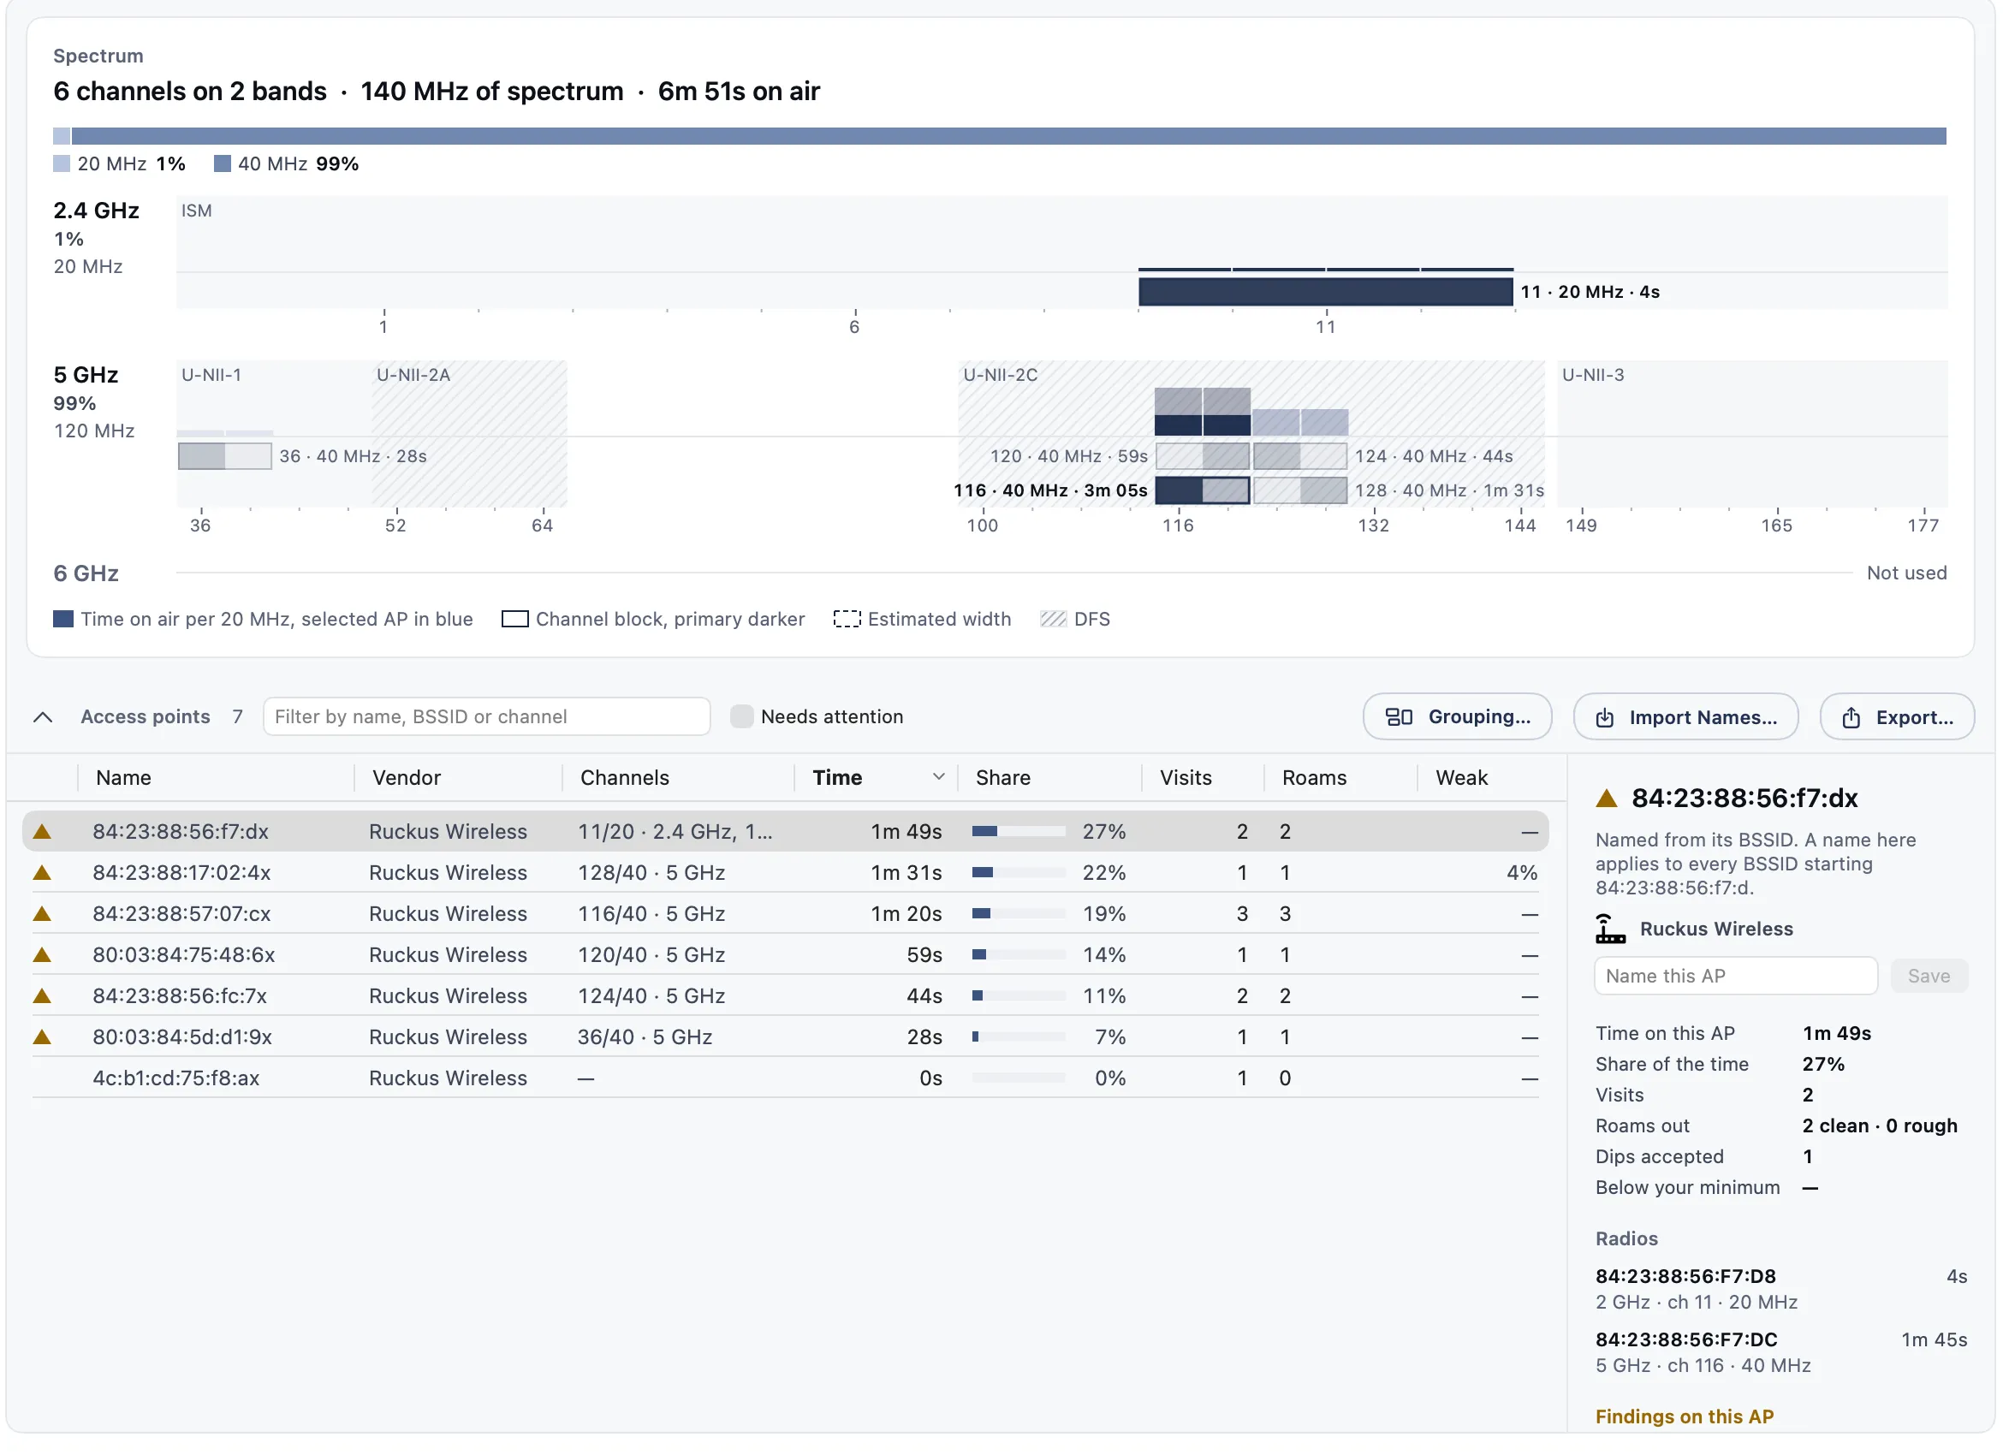Viewport: 2003px width, 1455px height.
Task: Sort by the Name column header
Action: click(x=123, y=778)
